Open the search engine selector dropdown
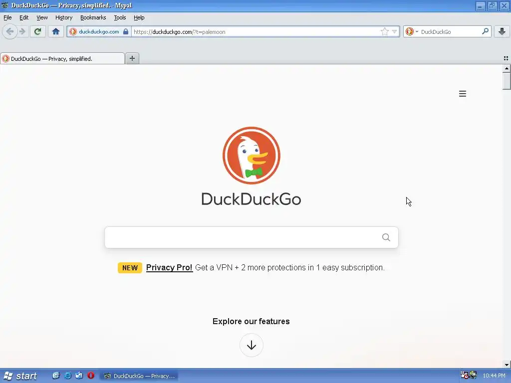The height and width of the screenshot is (383, 511). pos(412,31)
